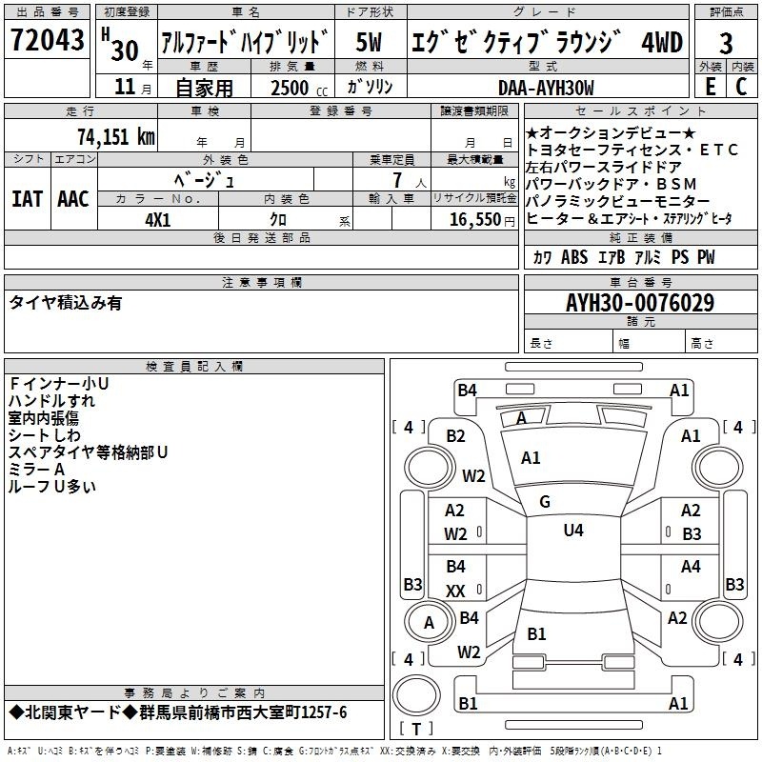Select color code 4X1
Image resolution: width=762 pixels, height=762 pixels.
click(157, 219)
